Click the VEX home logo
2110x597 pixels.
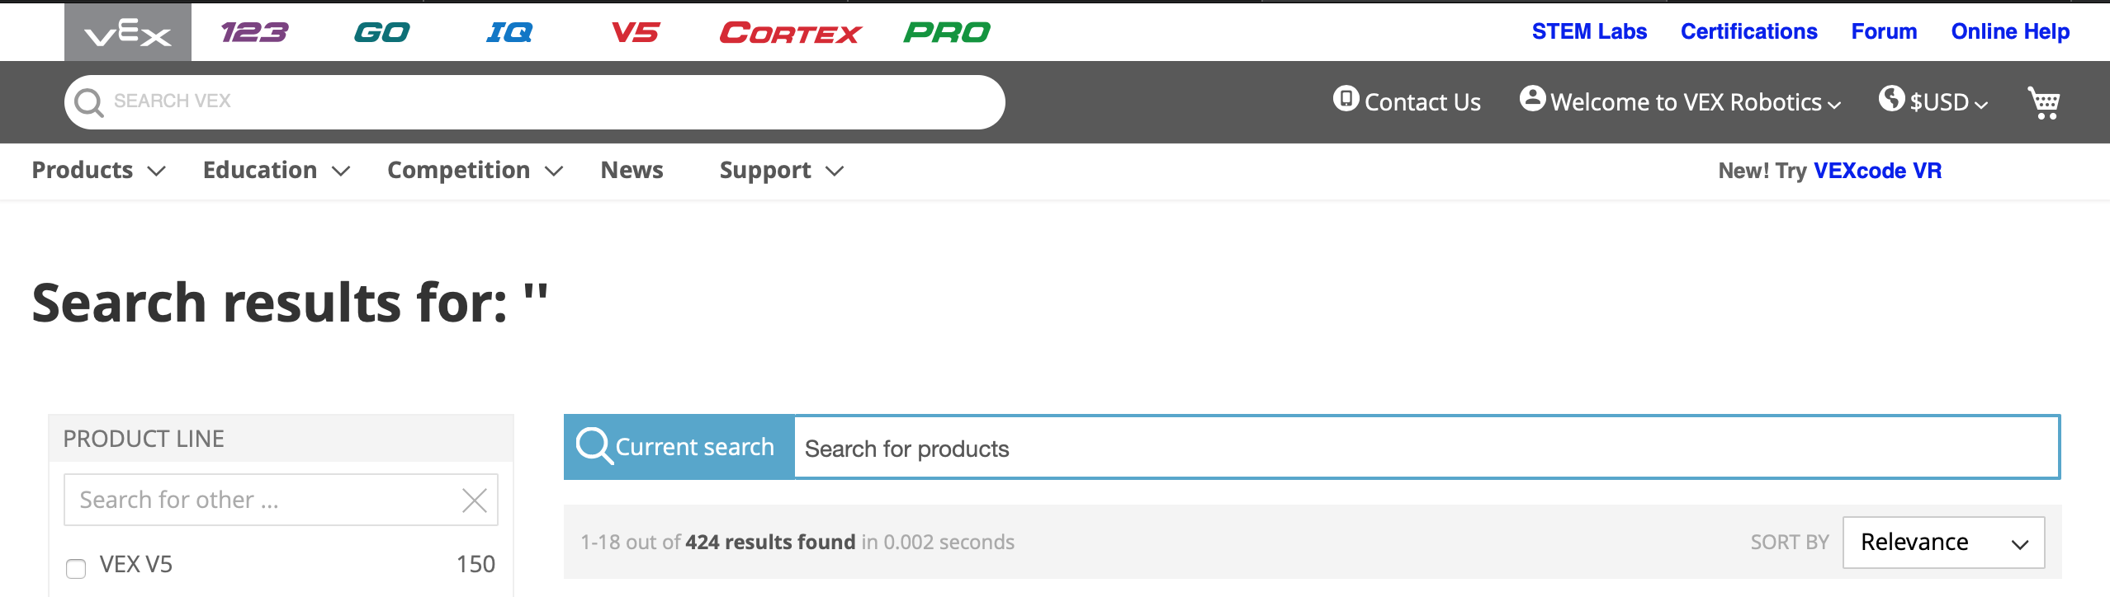(125, 31)
